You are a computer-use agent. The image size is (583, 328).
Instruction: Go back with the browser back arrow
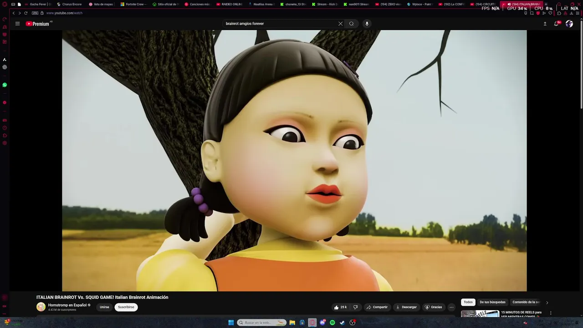(13, 13)
